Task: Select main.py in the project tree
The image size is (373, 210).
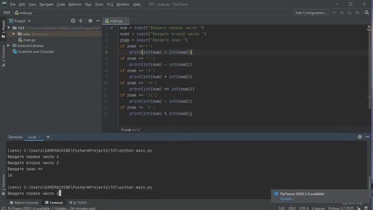Action: 29,40
